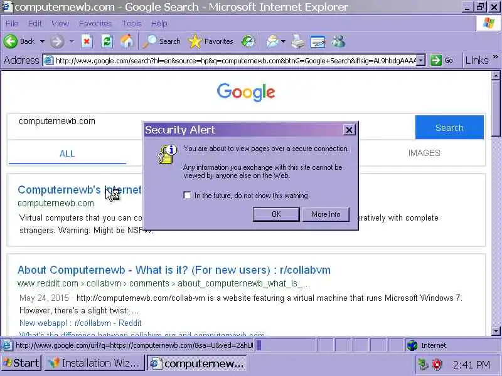Click the Forward arrow icon
The image size is (502, 376).
tap(57, 41)
